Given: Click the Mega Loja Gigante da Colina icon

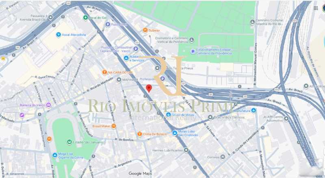Looking at the screenshot, I should pyautogui.click(x=55, y=155).
